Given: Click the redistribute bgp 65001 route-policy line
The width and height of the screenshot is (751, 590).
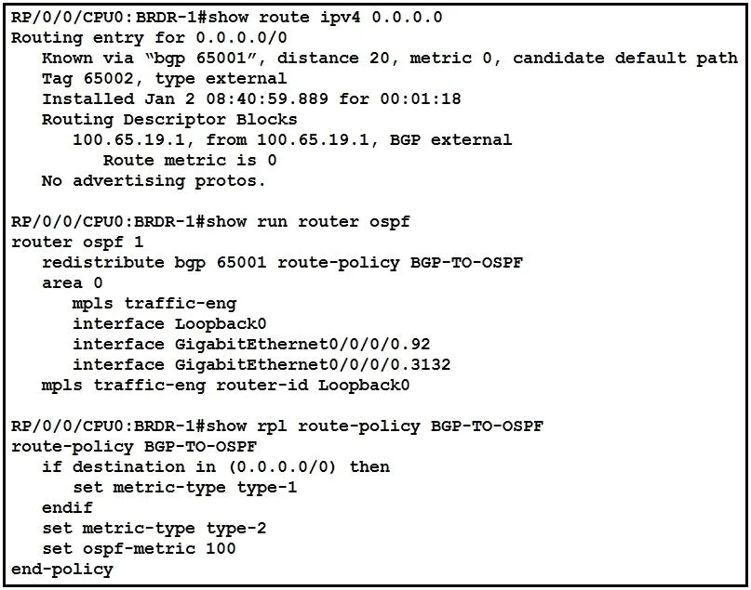Looking at the screenshot, I should coord(282,263).
